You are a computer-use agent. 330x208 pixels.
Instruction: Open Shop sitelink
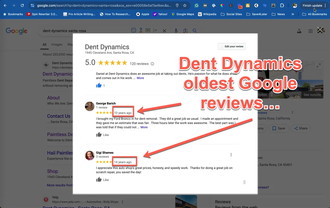pyautogui.click(x=52, y=171)
